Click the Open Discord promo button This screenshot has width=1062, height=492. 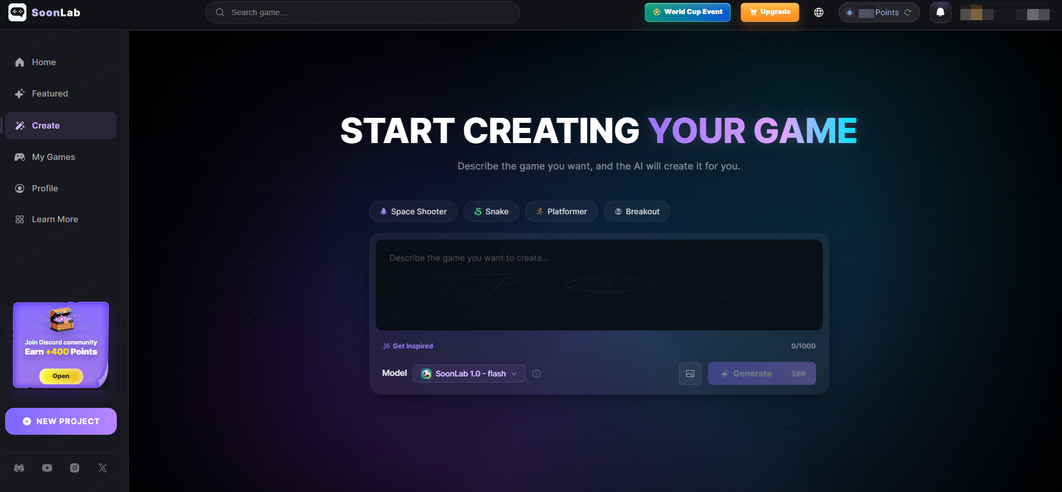tap(61, 376)
